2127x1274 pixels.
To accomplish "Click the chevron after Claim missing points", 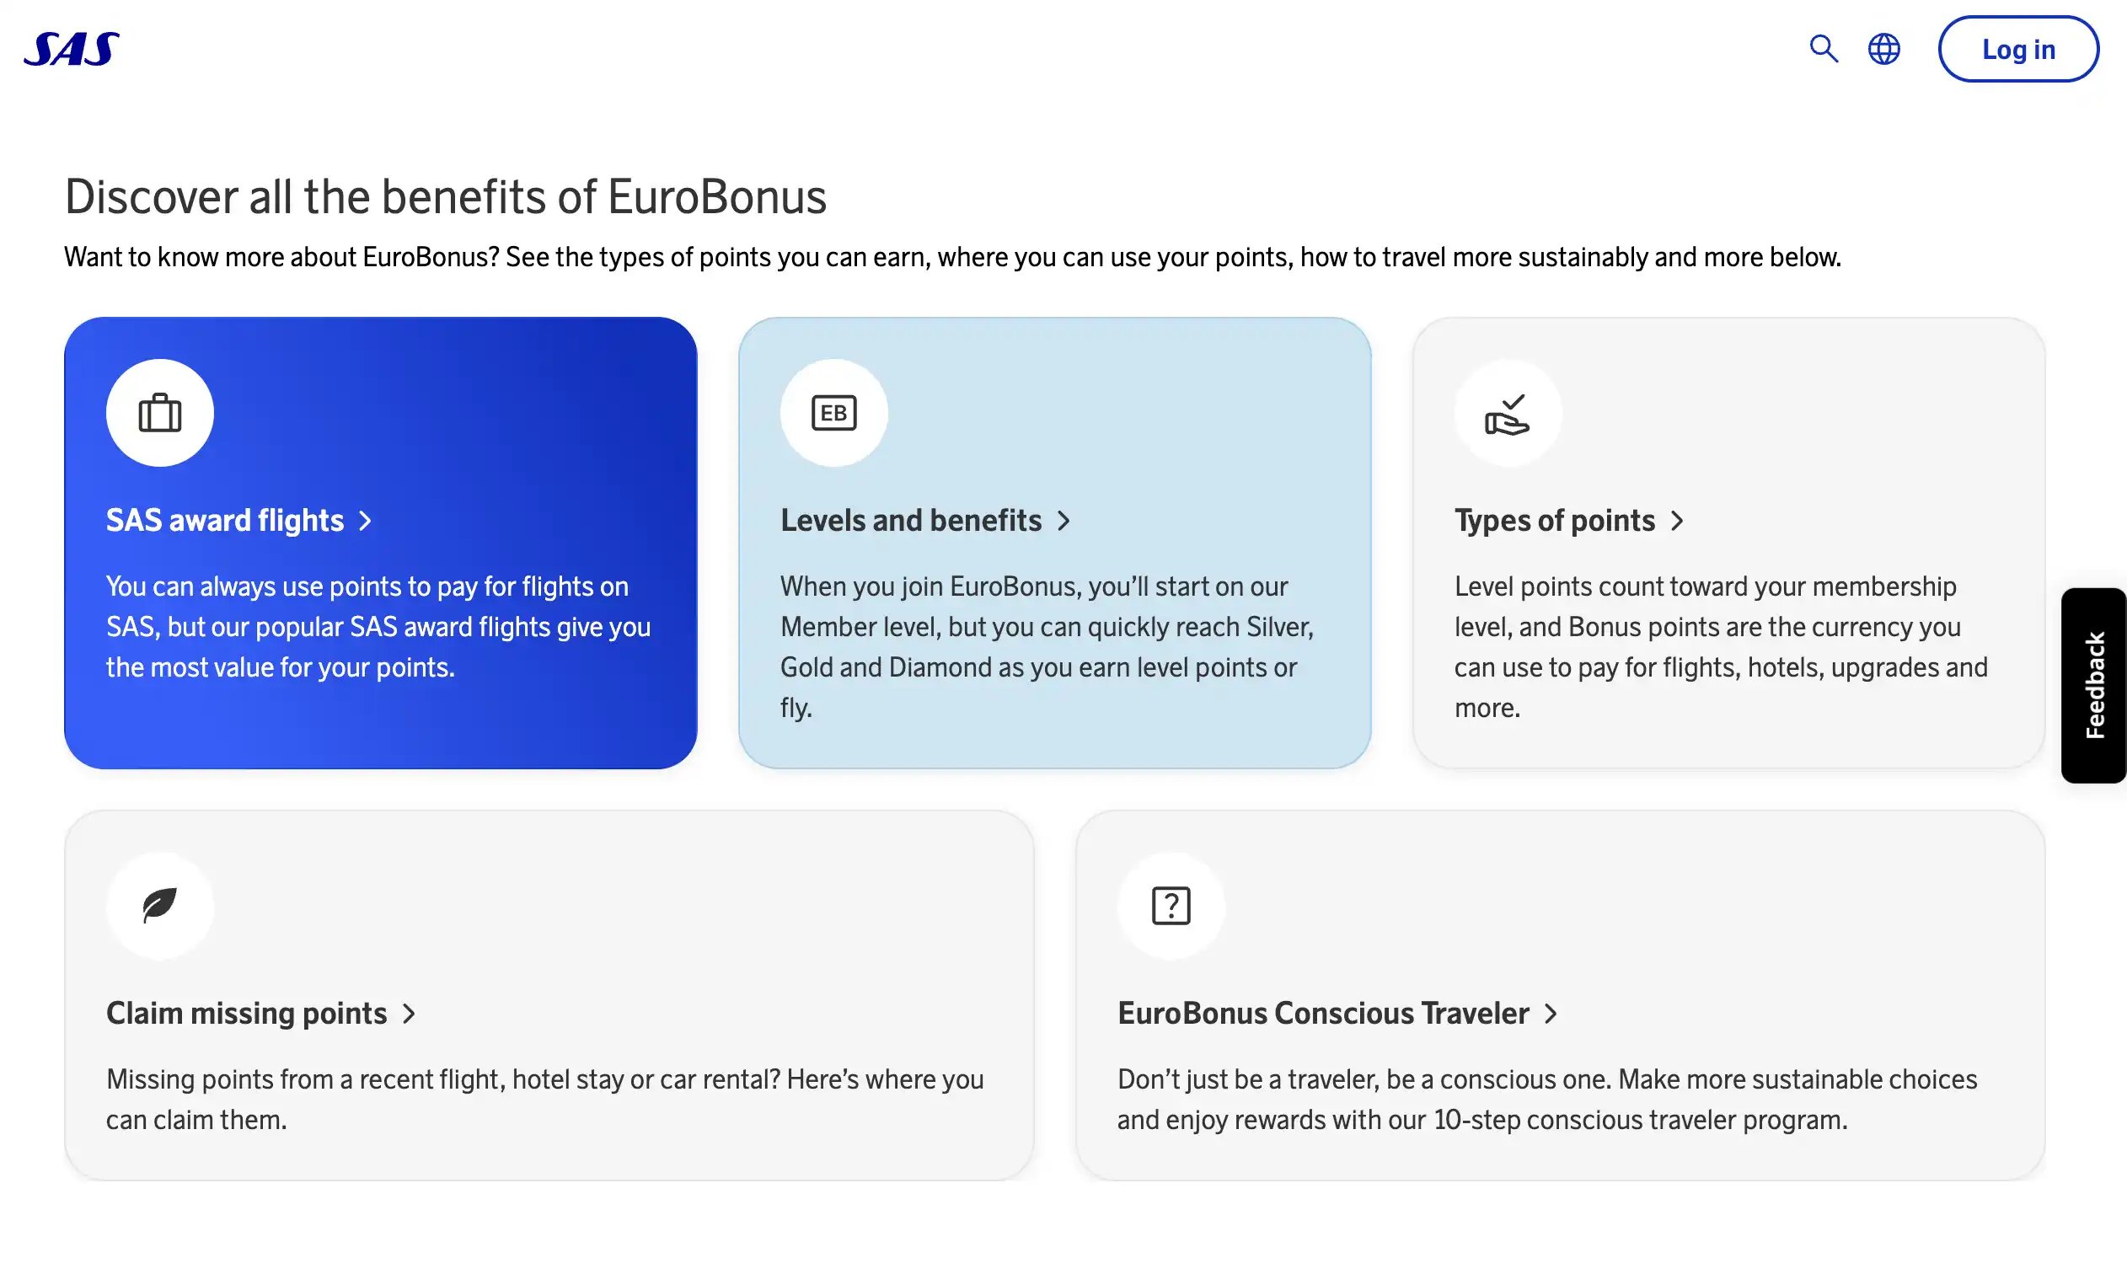I will [x=410, y=1014].
